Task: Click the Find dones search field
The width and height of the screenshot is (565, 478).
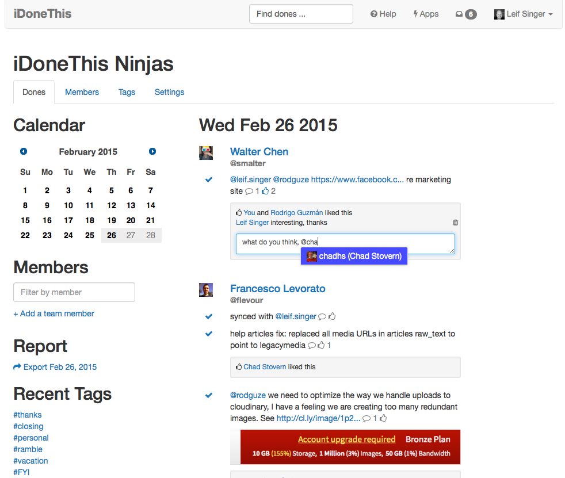Action: tap(301, 14)
